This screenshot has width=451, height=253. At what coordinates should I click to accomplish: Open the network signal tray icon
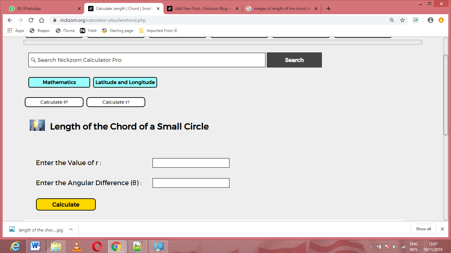pyautogui.click(x=403, y=247)
